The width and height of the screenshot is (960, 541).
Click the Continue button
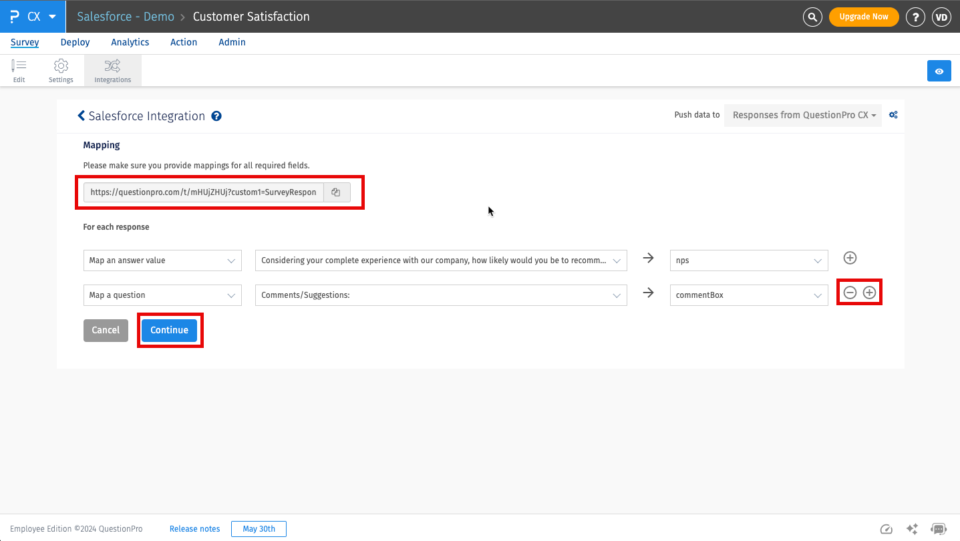click(x=169, y=330)
